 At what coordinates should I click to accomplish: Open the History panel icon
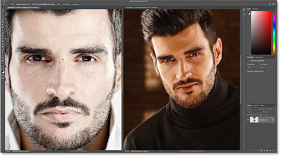click(x=244, y=10)
